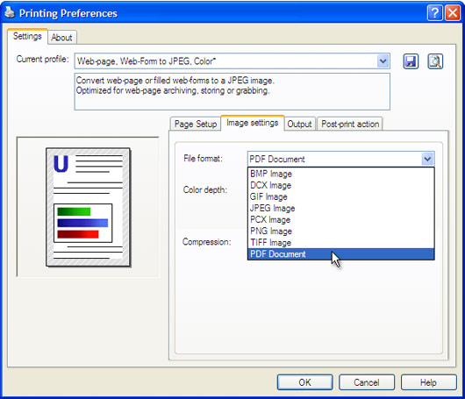Click the profile description text box
This screenshot has width=465, height=399.
232,91
